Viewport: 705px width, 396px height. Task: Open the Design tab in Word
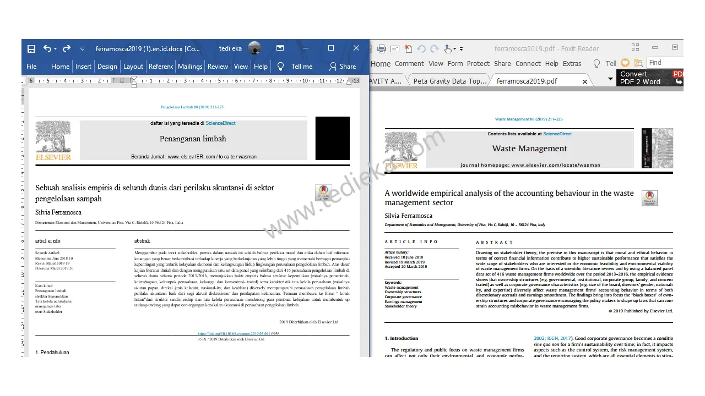tap(107, 67)
